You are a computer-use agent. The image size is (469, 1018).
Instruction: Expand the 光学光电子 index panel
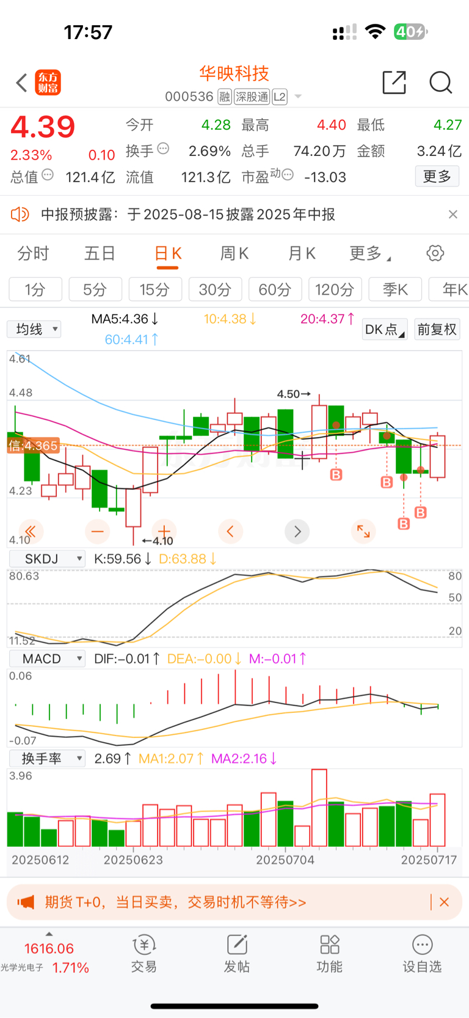coord(48,957)
